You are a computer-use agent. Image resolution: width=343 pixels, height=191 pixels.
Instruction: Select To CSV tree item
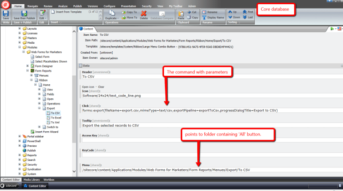(x=53, y=113)
